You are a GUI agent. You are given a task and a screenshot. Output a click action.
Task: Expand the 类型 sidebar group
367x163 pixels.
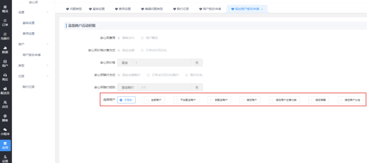click(47, 66)
